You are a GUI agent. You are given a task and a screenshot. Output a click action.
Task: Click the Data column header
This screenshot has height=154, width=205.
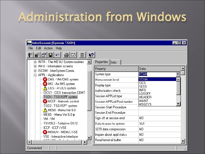(160, 69)
